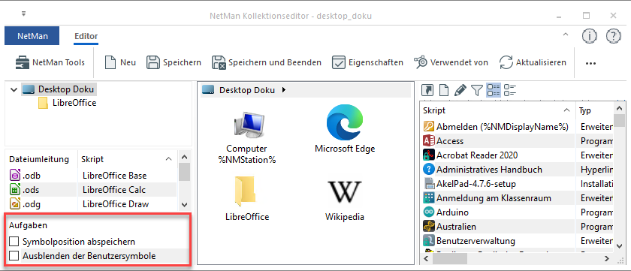This screenshot has width=631, height=271.
Task: Click the script list scroll up arrow
Action: (x=620, y=108)
